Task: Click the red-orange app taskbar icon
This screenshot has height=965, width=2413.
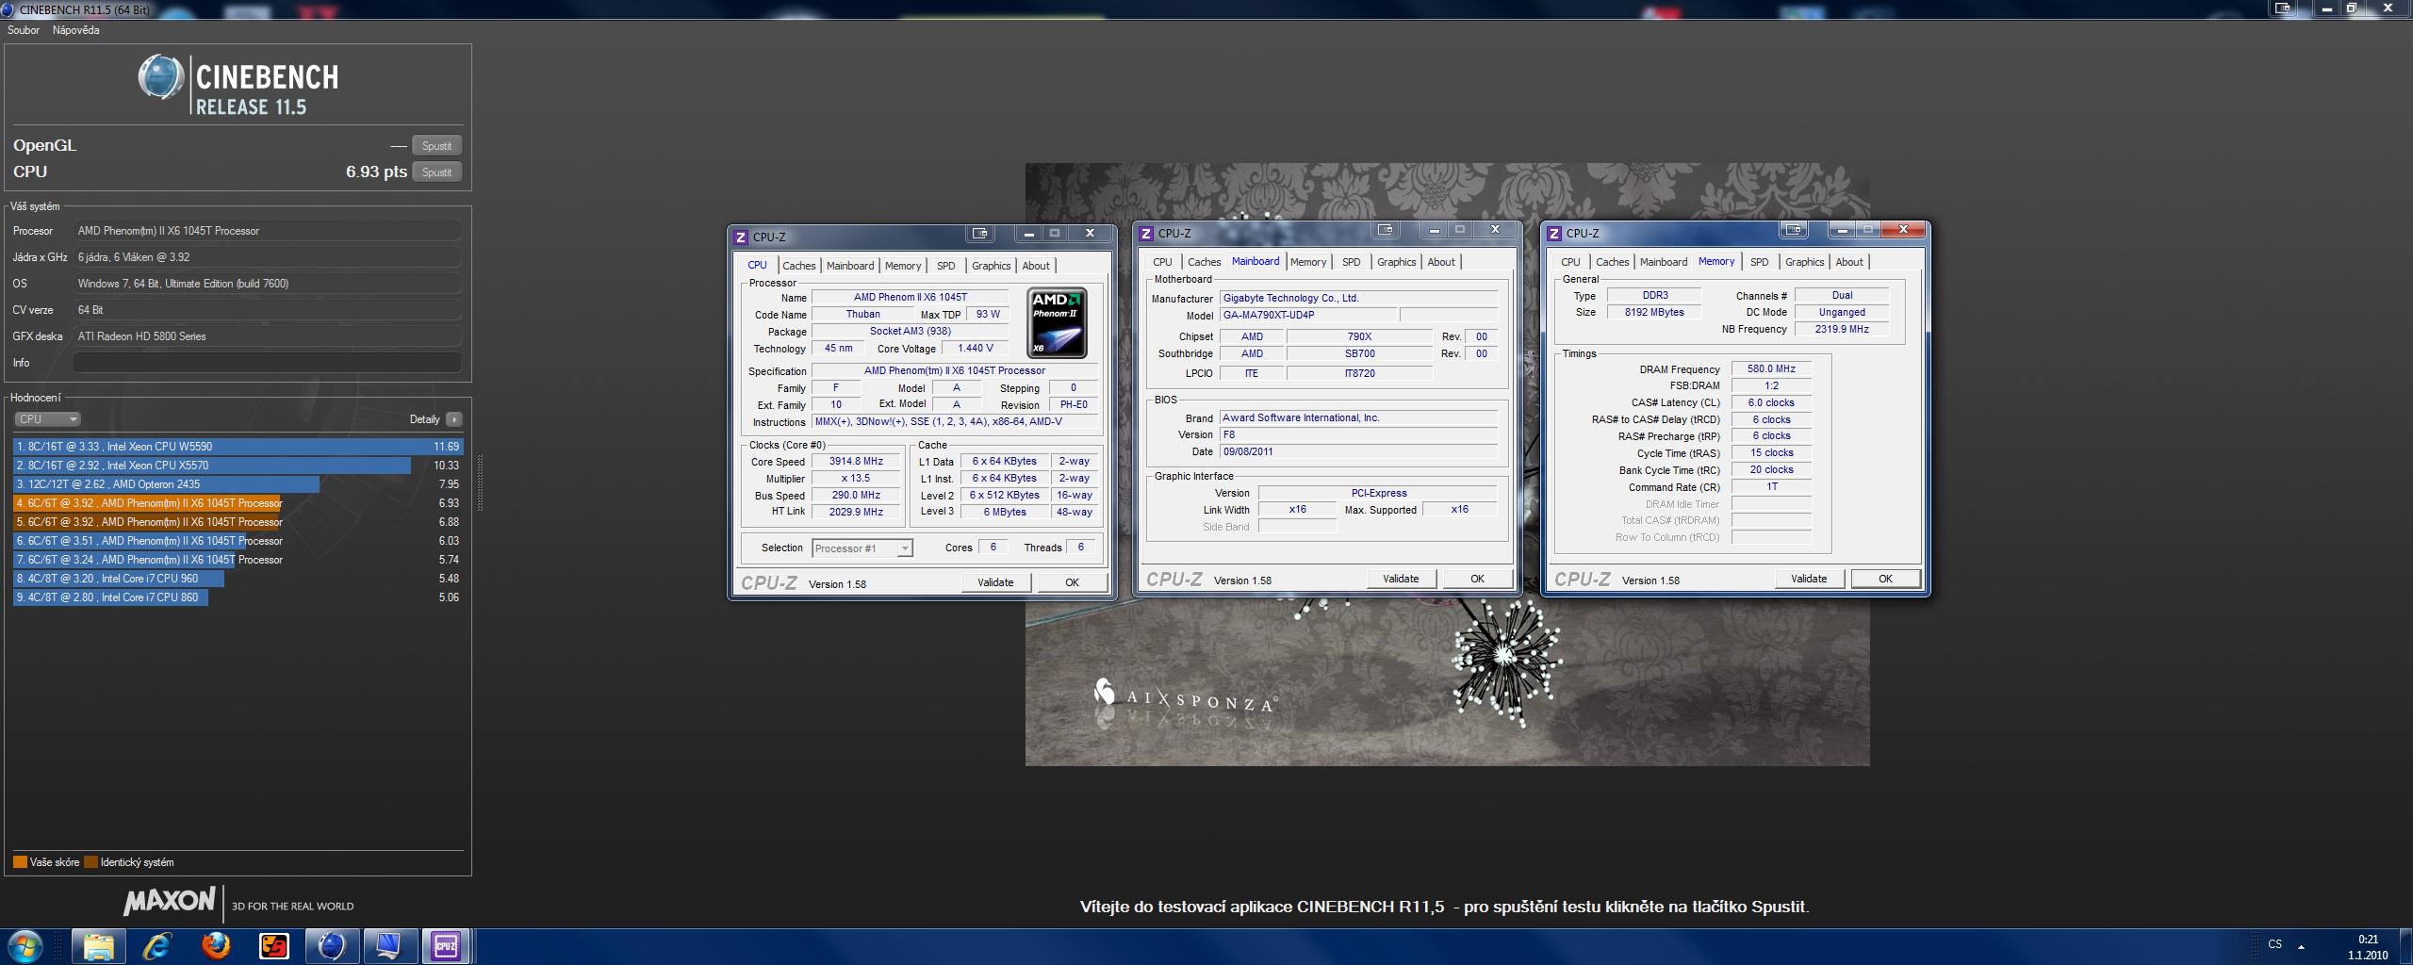Action: (274, 945)
